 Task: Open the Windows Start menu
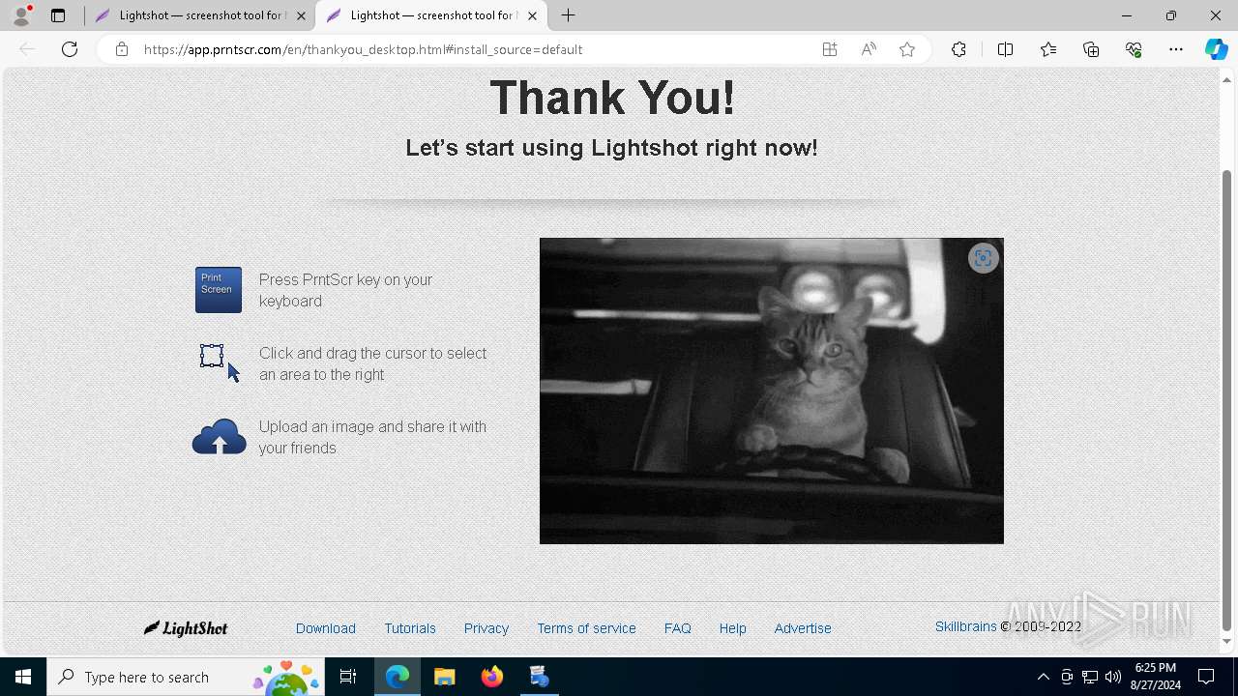click(x=23, y=677)
